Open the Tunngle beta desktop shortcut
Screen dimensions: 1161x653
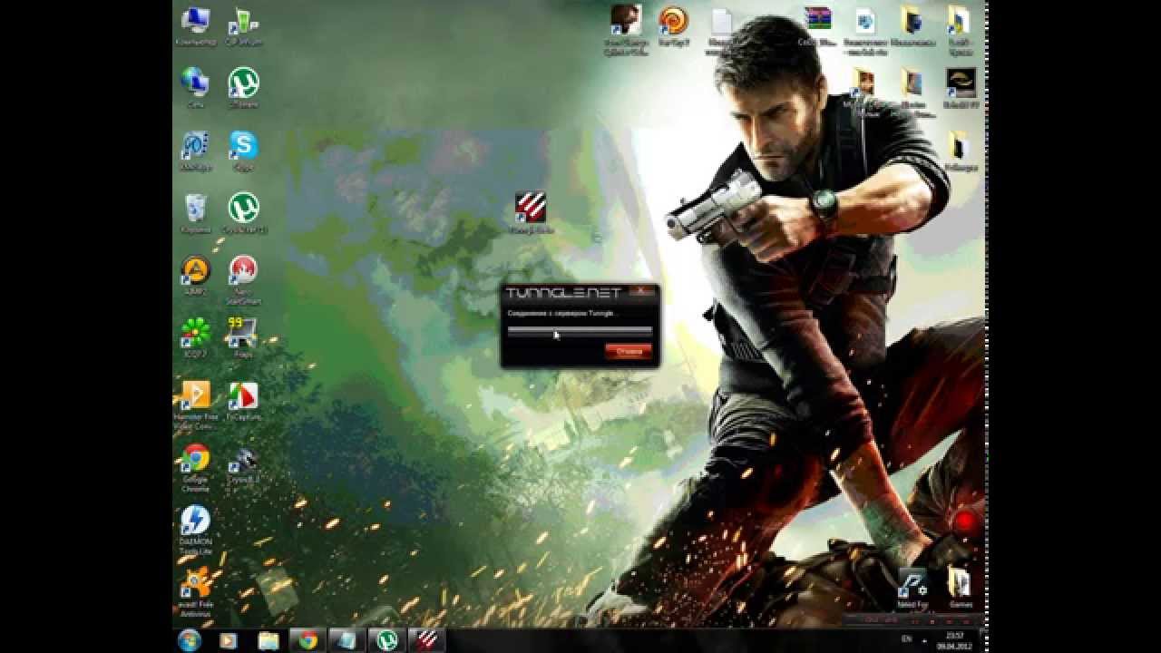click(532, 213)
